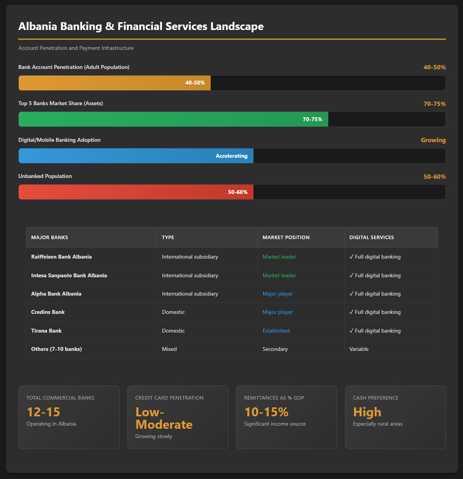
Task: Select the Credit Card Penetration card
Action: pyautogui.click(x=178, y=417)
